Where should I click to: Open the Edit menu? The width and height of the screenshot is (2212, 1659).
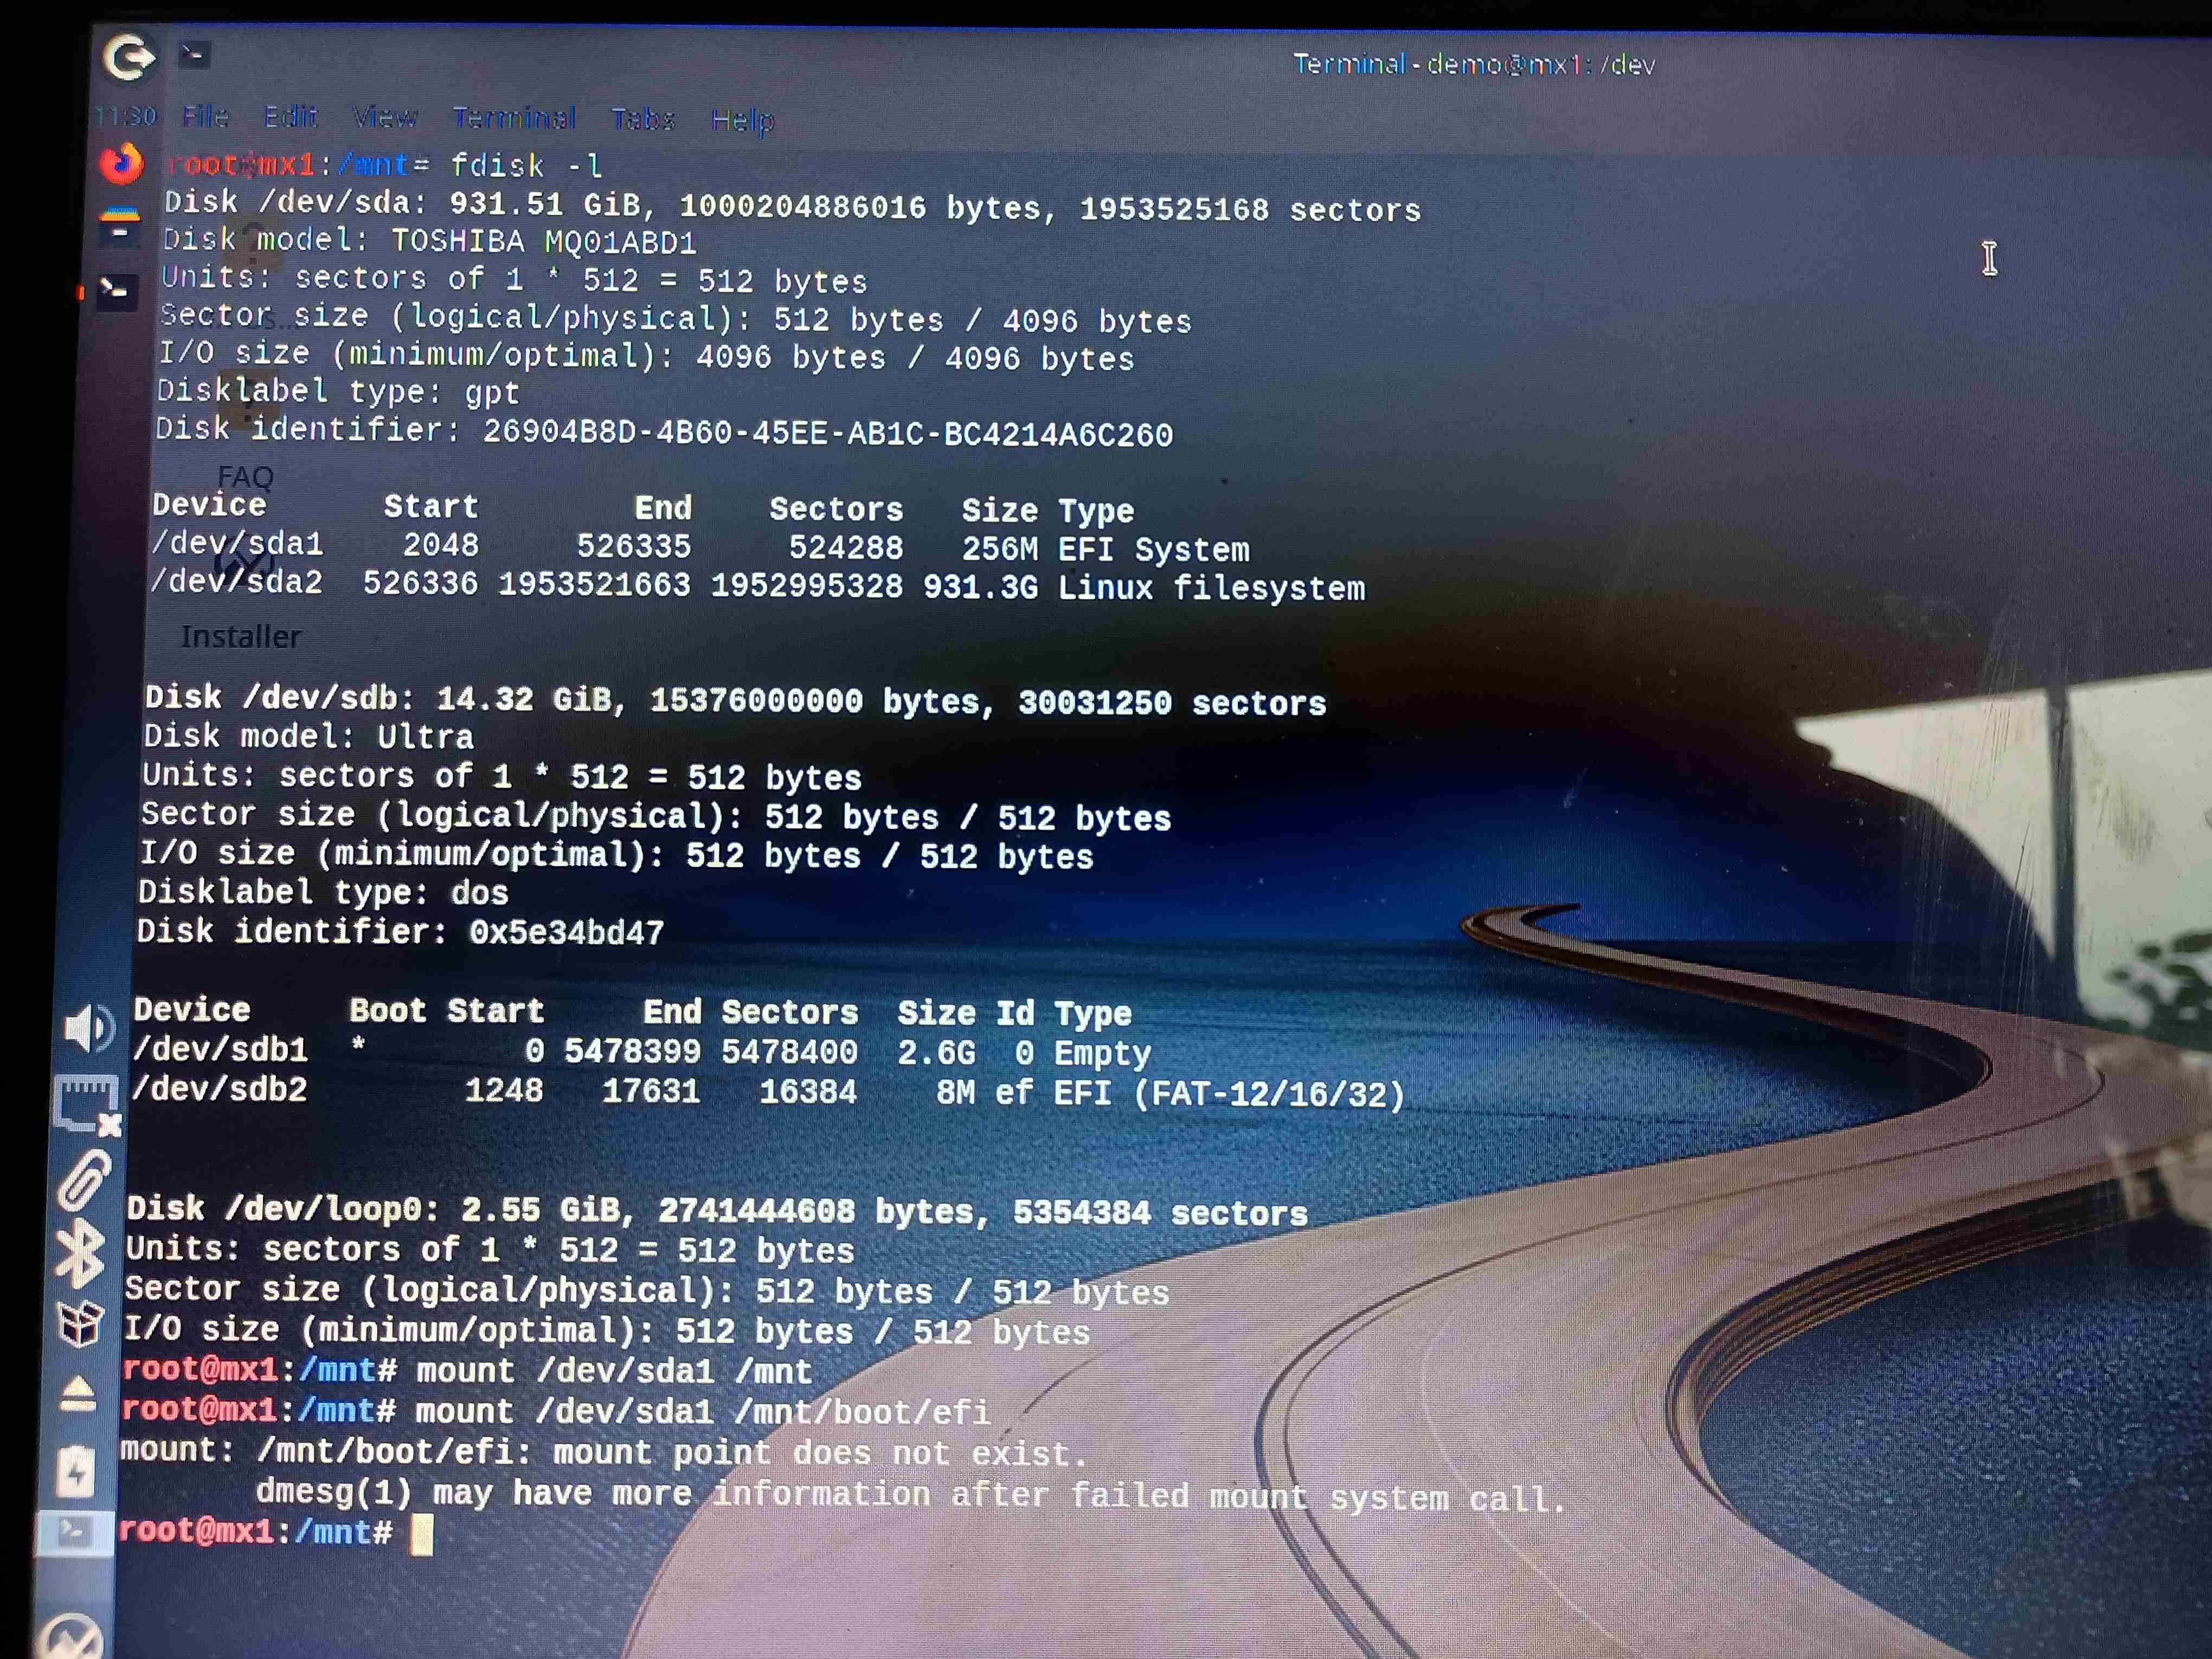(290, 117)
